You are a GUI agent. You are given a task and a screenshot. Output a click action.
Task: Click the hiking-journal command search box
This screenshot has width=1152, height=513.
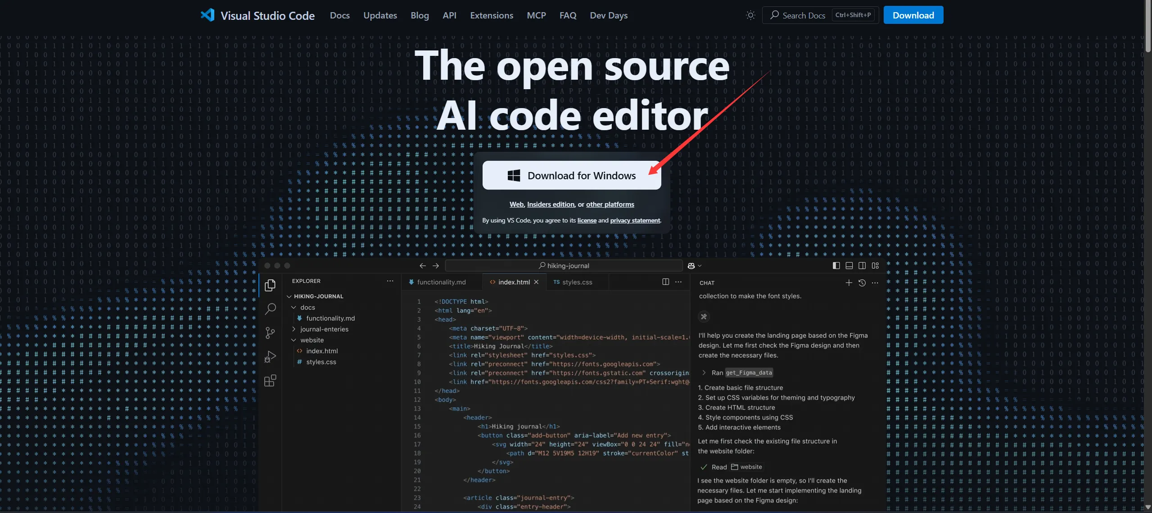click(564, 266)
